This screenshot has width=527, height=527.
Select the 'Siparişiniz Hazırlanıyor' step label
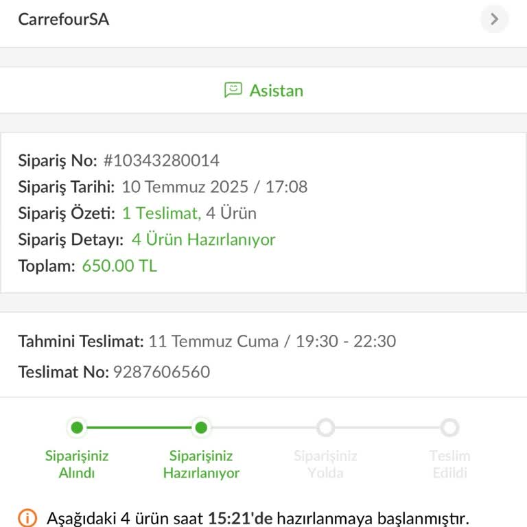pos(201,465)
